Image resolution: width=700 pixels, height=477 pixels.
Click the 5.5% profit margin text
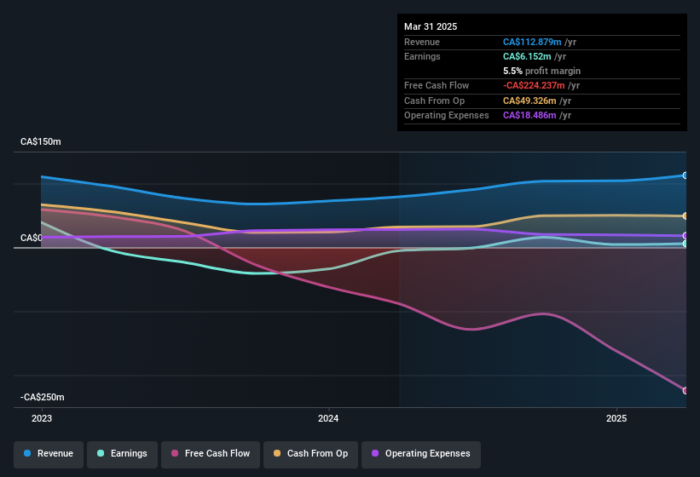tap(541, 71)
